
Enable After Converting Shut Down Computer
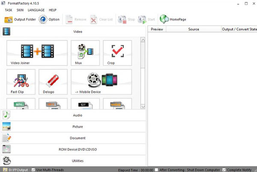[158, 169]
